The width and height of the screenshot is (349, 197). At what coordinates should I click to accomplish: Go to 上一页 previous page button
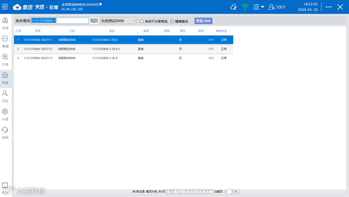(x=184, y=192)
